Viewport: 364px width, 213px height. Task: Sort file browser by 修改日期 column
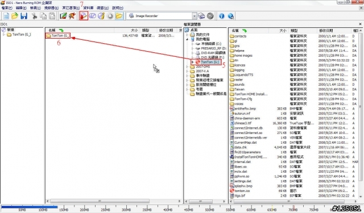[x=334, y=30]
